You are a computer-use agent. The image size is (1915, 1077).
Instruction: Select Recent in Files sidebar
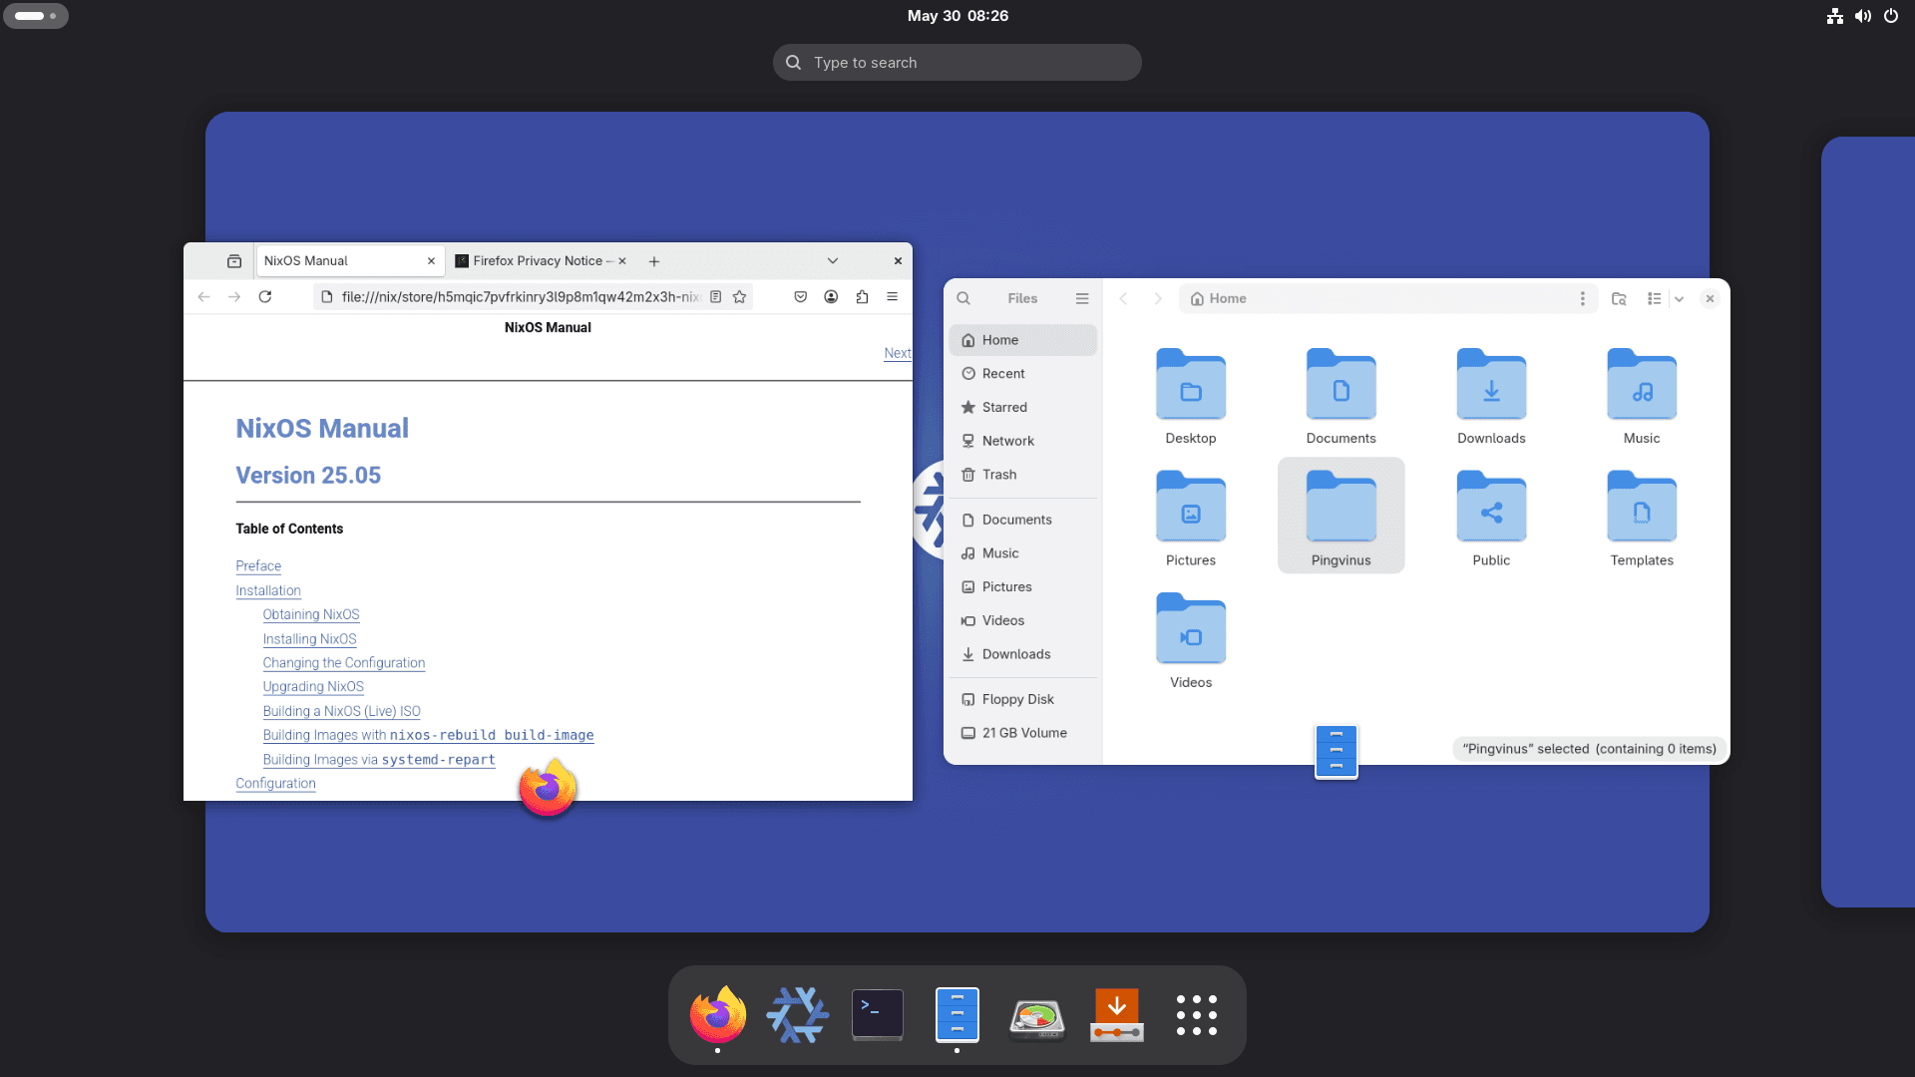click(x=1023, y=374)
